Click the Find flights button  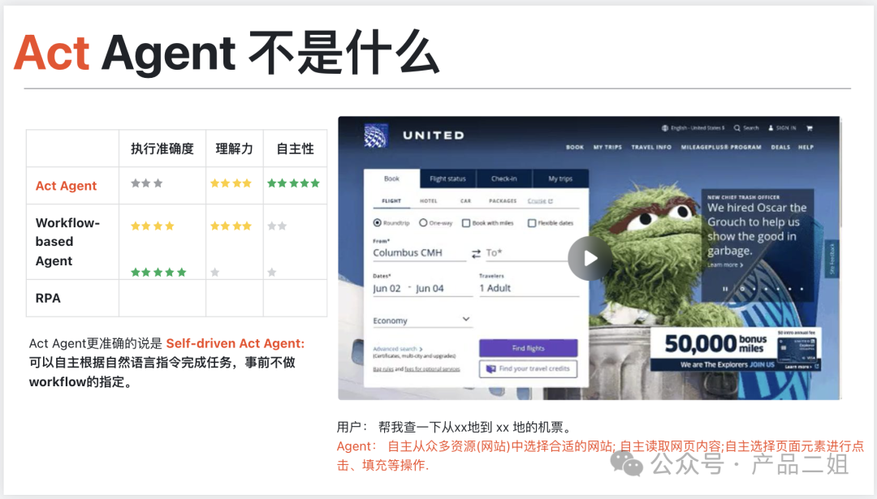click(x=528, y=348)
